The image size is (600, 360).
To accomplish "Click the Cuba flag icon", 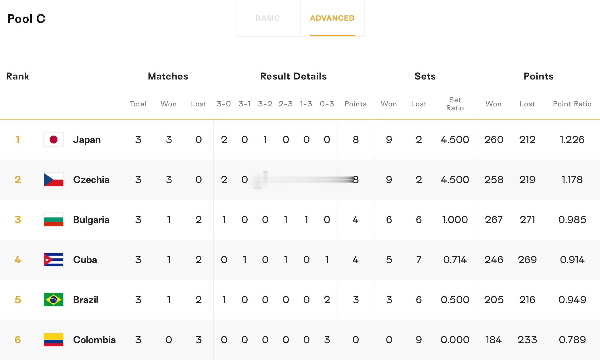I will click(x=54, y=260).
